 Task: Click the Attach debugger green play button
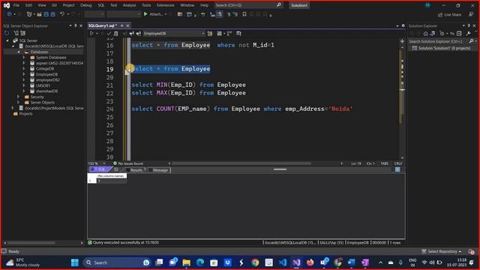tap(145, 14)
